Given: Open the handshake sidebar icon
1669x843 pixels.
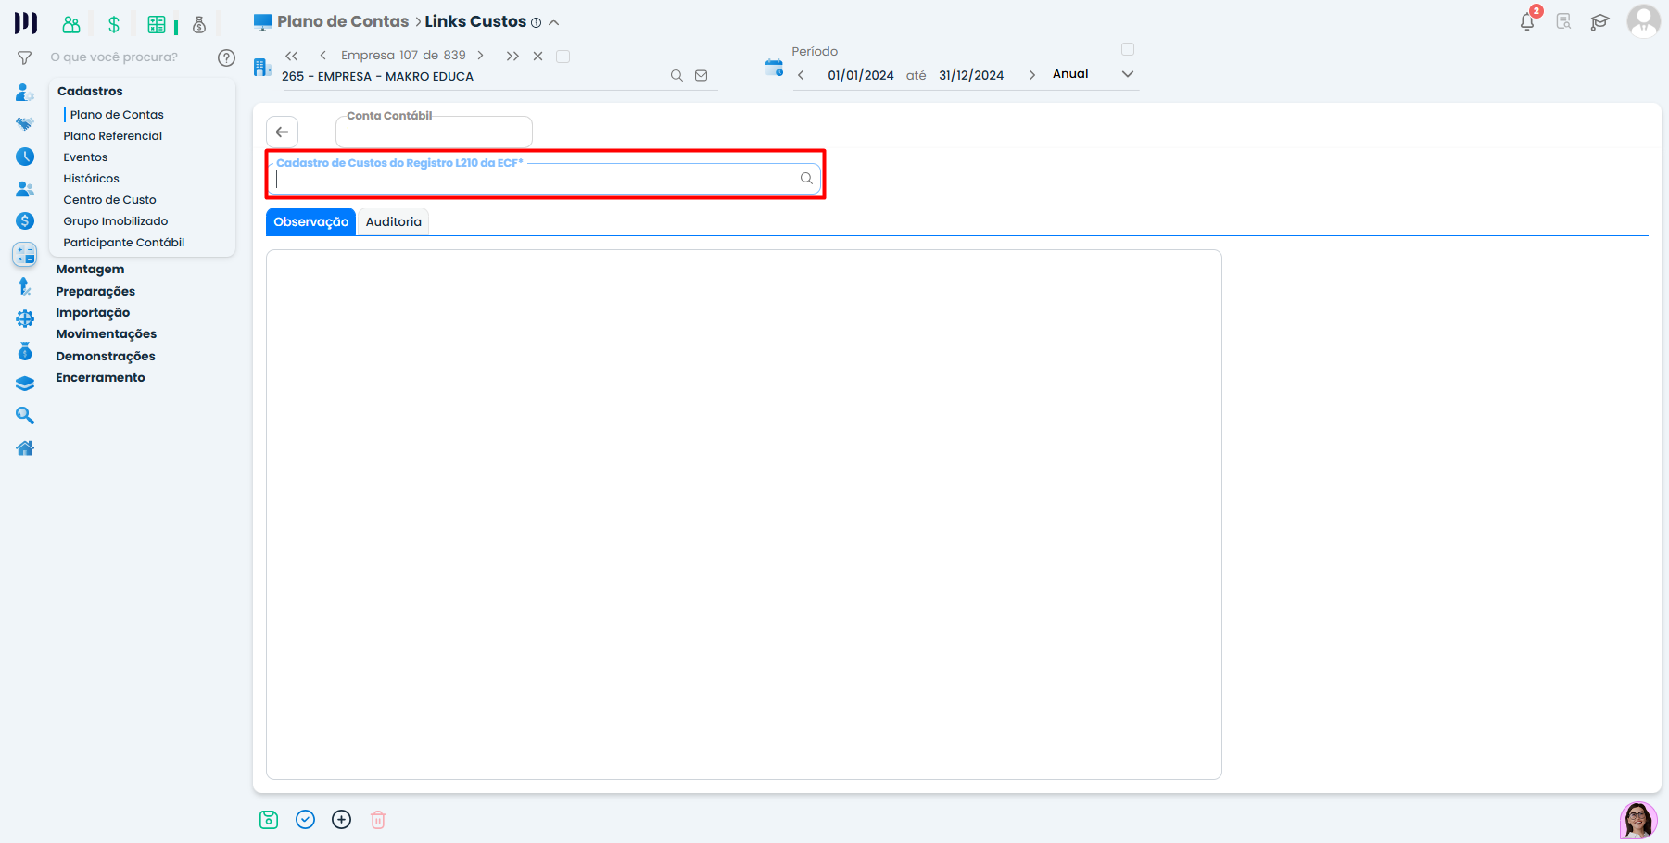Looking at the screenshot, I should pyautogui.click(x=25, y=124).
